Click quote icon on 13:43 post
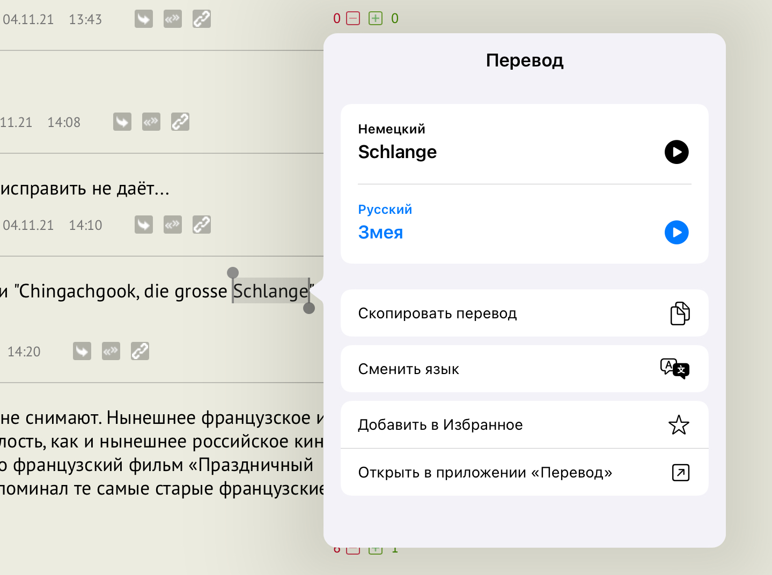 click(x=173, y=19)
